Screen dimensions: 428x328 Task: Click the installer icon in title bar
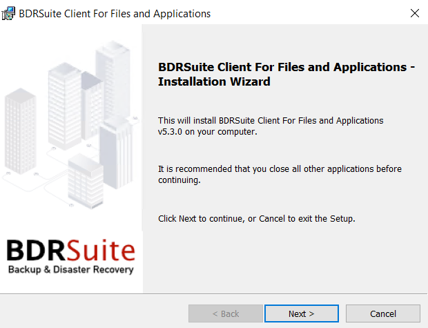coord(8,13)
